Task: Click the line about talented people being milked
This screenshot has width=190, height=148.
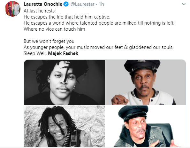Action: (99, 23)
